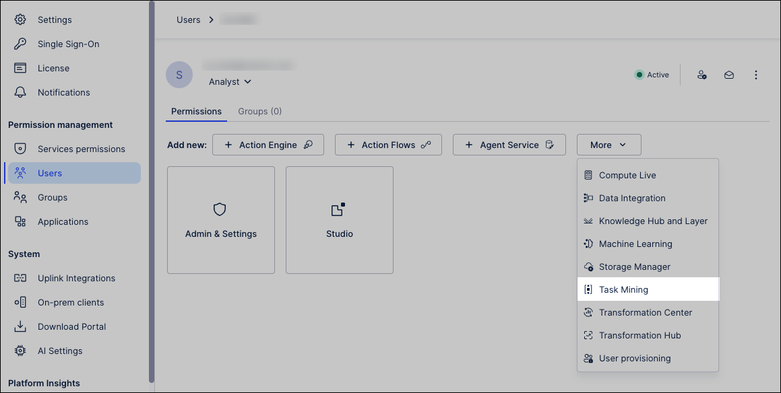Screen dimensions: 781x393
Task: Select the Users icon in the sidebar
Action: click(21, 173)
